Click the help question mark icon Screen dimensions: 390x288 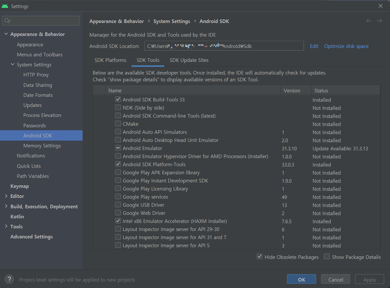click(9, 279)
